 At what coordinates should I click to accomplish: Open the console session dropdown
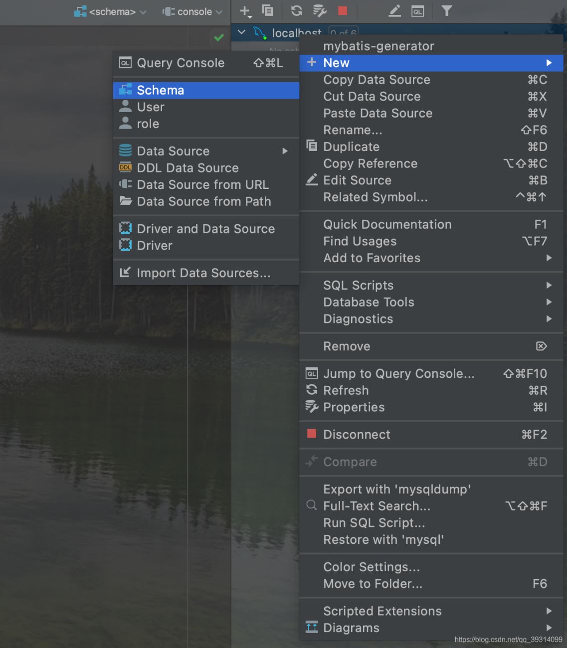192,11
